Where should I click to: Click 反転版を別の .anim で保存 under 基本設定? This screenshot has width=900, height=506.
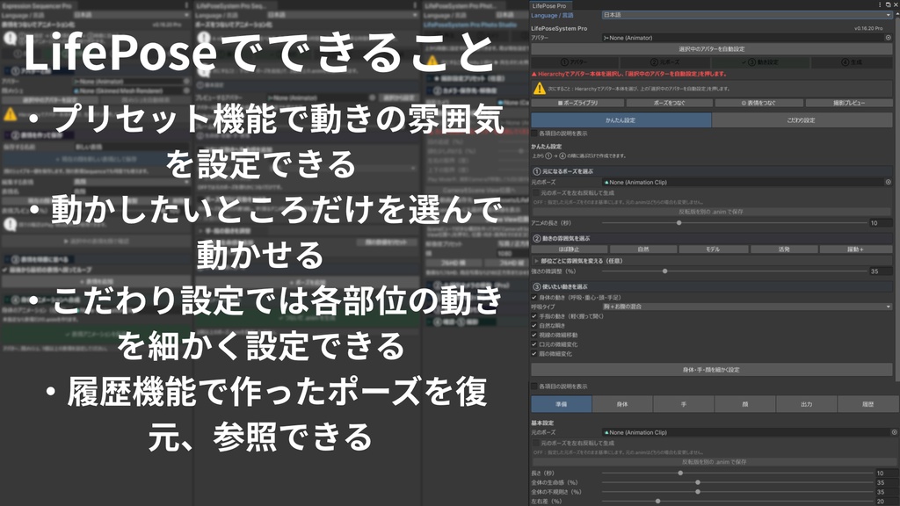(x=715, y=462)
